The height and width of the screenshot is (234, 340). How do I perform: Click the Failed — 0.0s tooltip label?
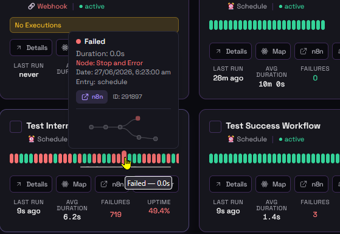[x=148, y=183]
